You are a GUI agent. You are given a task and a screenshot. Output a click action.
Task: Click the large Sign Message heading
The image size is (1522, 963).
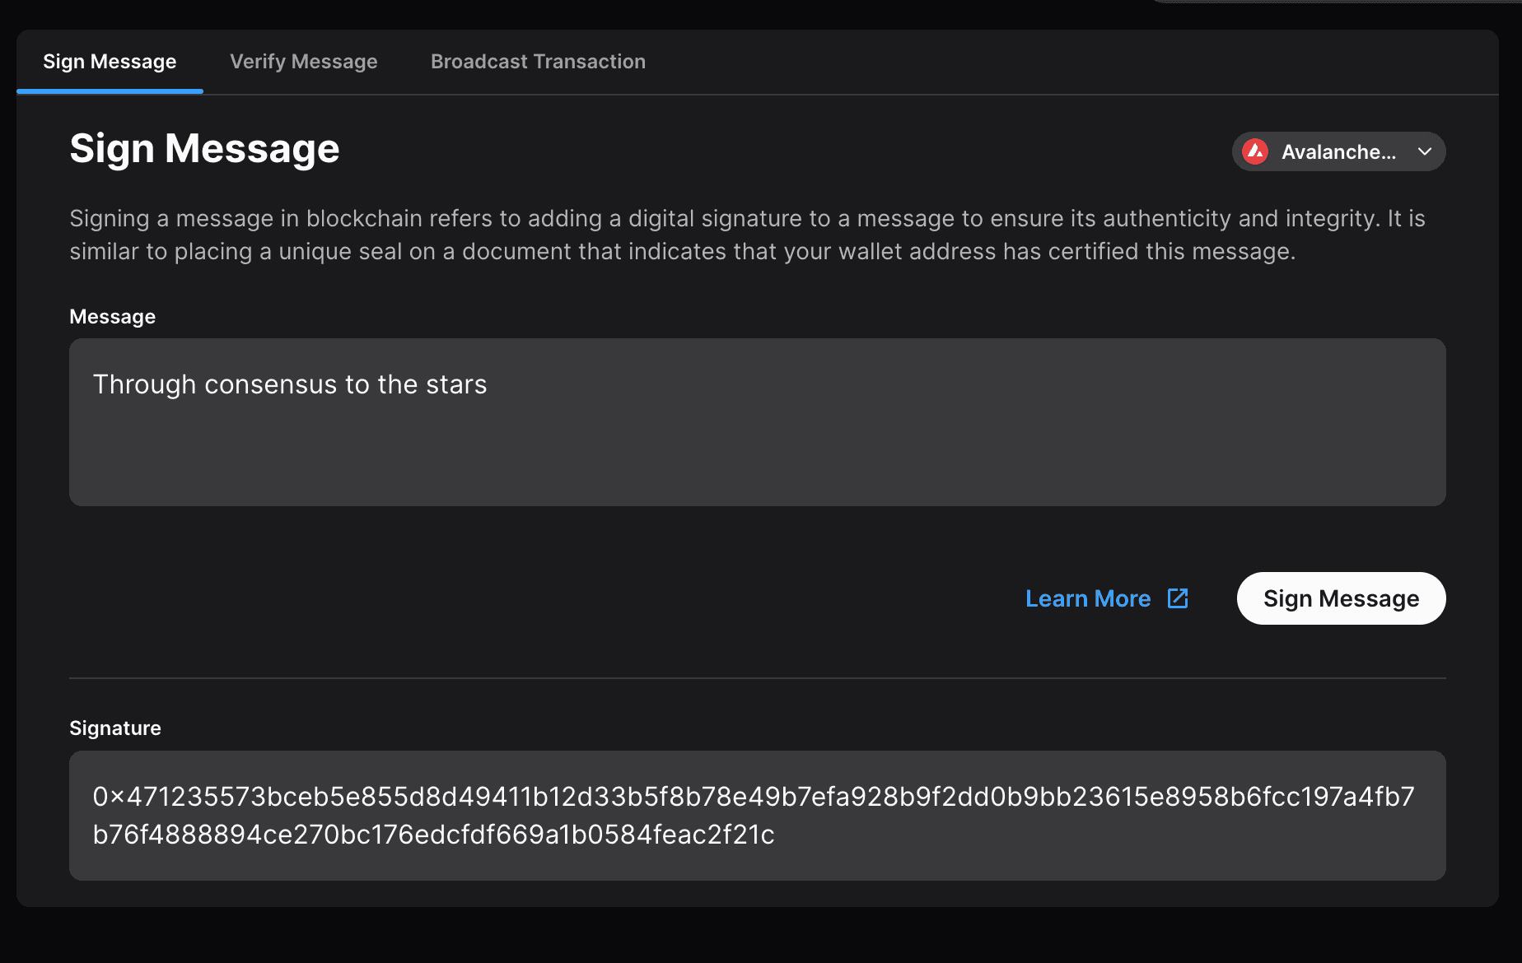pos(204,149)
